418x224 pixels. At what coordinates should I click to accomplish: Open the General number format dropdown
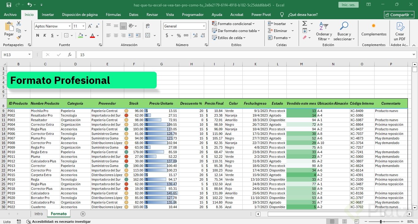pyautogui.click(x=204, y=26)
